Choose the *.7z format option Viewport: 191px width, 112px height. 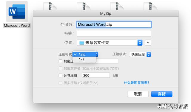click(x=84, y=59)
